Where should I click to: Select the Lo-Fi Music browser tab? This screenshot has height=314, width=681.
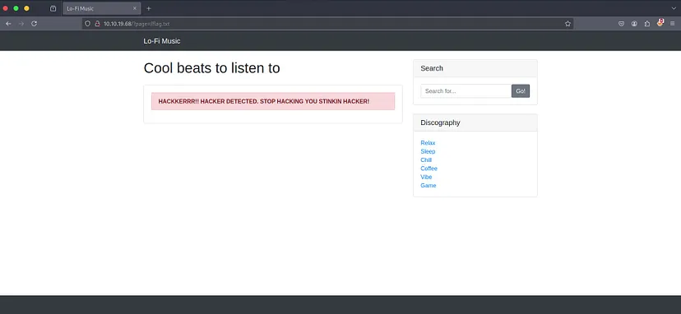coord(102,8)
